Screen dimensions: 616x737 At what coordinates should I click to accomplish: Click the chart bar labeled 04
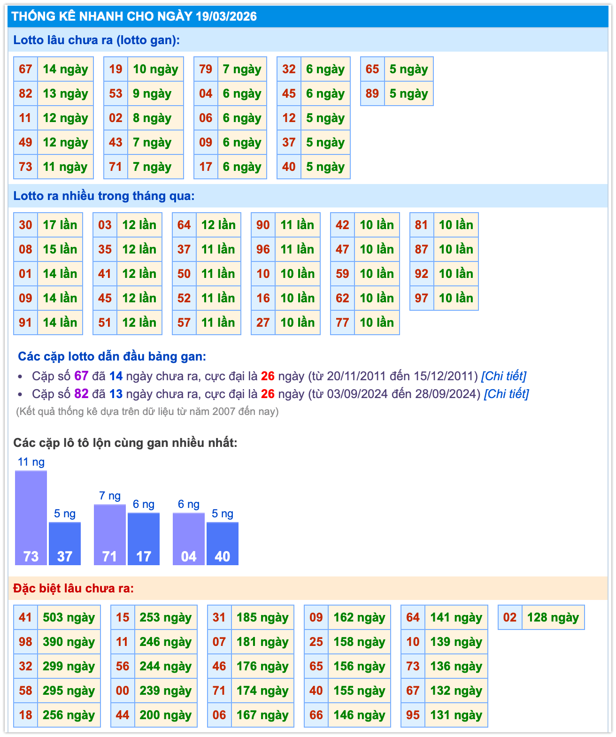coord(189,539)
